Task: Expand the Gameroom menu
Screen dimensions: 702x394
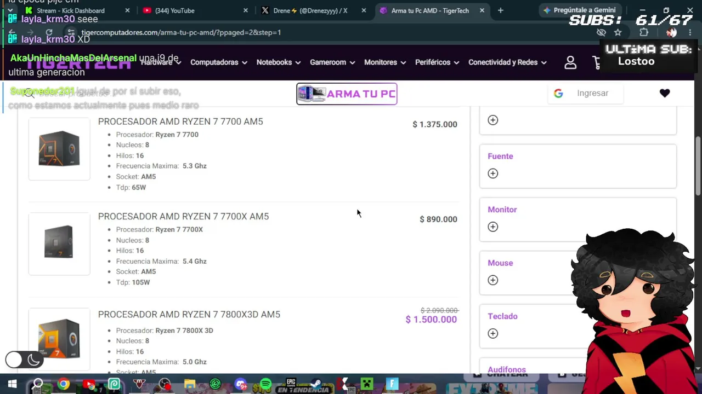Action: click(x=332, y=62)
